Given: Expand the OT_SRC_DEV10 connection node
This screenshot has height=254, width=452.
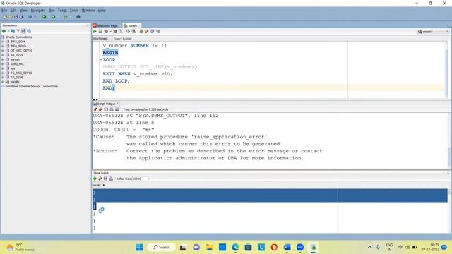Looking at the screenshot, I should pyautogui.click(x=3, y=50).
